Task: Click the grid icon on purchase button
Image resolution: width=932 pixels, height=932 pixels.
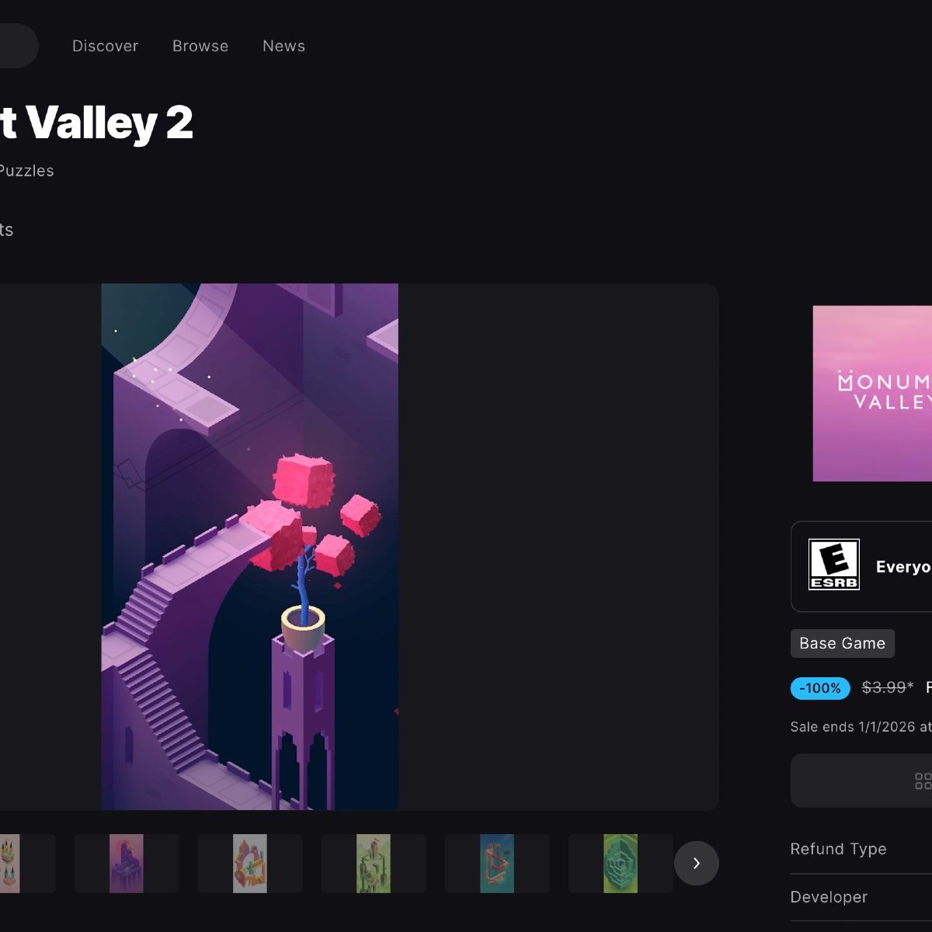Action: click(923, 781)
